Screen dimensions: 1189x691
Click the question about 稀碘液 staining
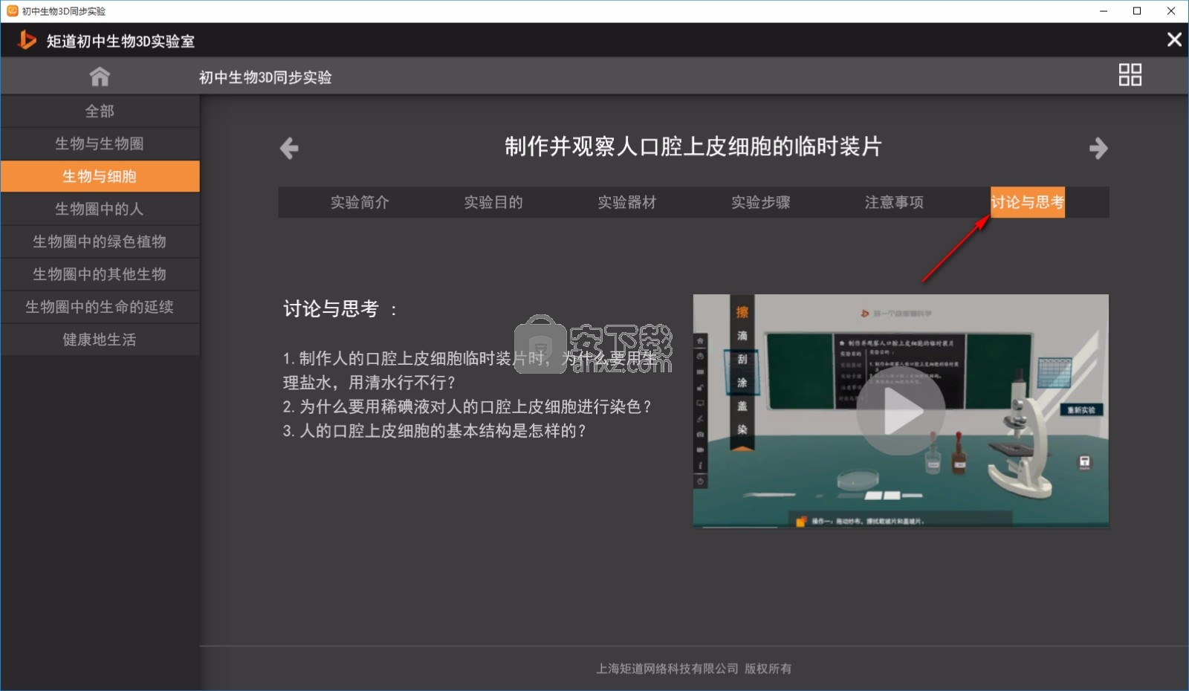[467, 407]
